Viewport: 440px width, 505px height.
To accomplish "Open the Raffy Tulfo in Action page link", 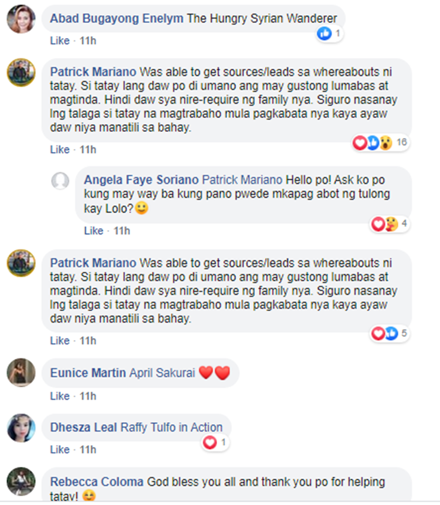I will [171, 428].
